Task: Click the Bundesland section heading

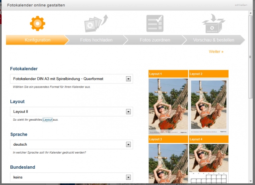Action: click(23, 167)
